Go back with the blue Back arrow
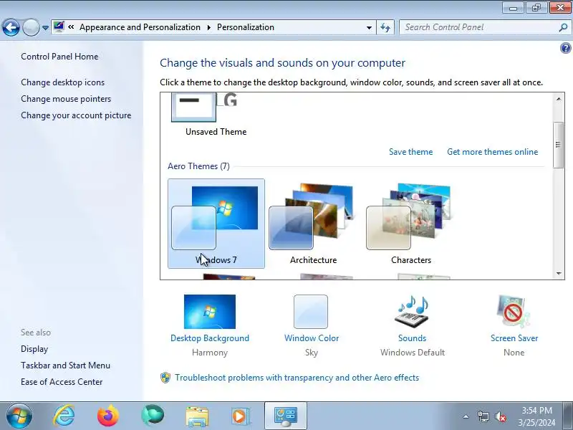573x430 pixels. point(11,27)
